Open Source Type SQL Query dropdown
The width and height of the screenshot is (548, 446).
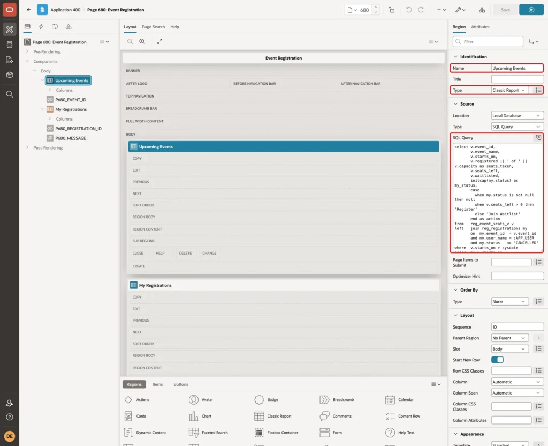click(517, 127)
